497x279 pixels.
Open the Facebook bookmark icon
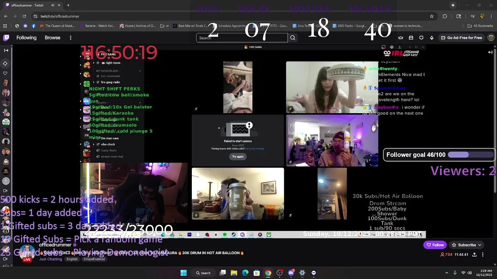click(x=34, y=26)
